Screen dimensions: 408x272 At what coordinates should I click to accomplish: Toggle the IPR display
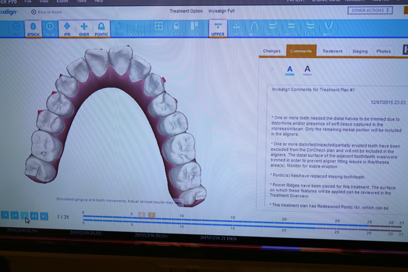67,29
